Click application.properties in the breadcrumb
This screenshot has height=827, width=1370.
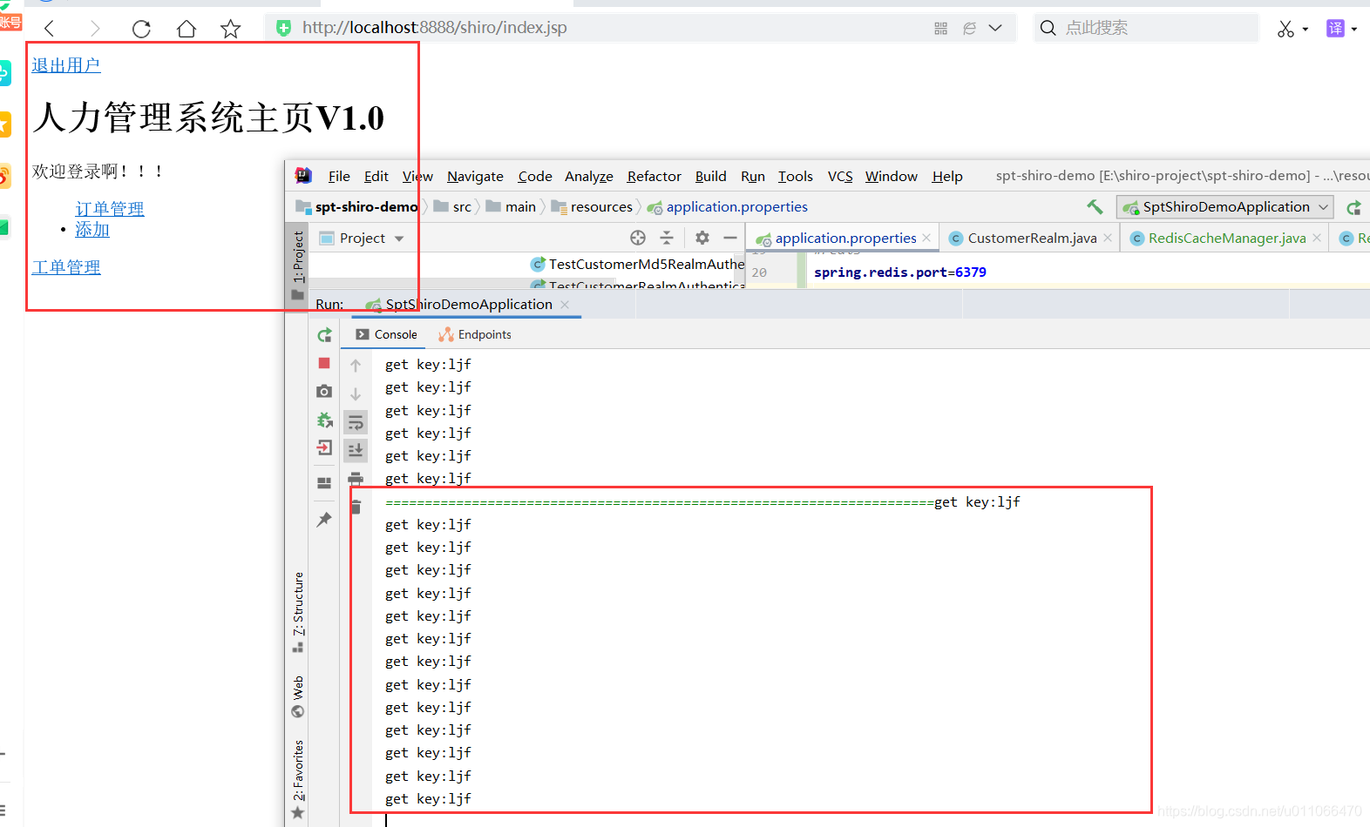point(728,206)
